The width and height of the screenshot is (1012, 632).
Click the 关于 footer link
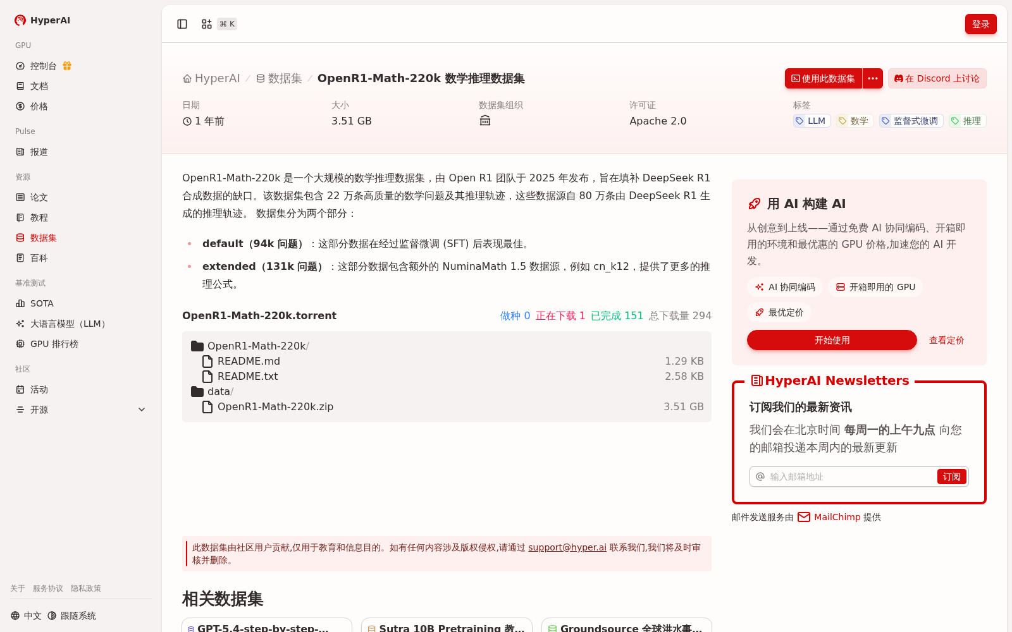tap(18, 588)
